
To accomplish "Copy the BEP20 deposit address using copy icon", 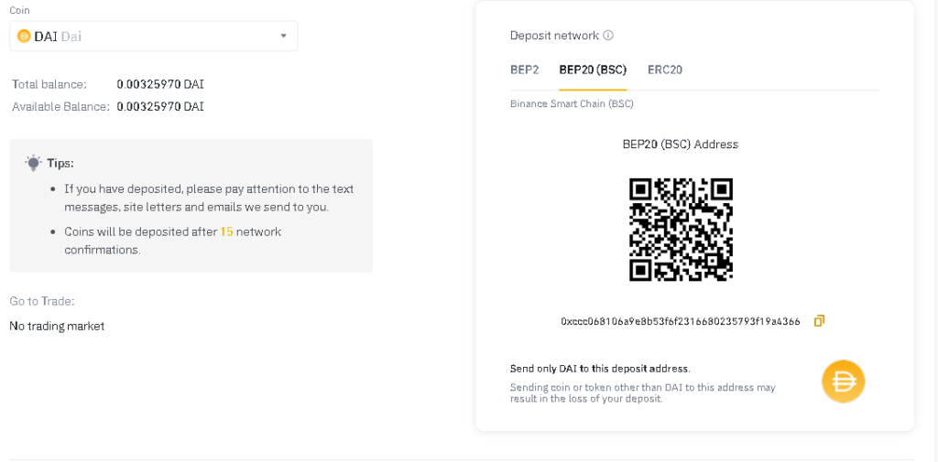I will (x=819, y=321).
